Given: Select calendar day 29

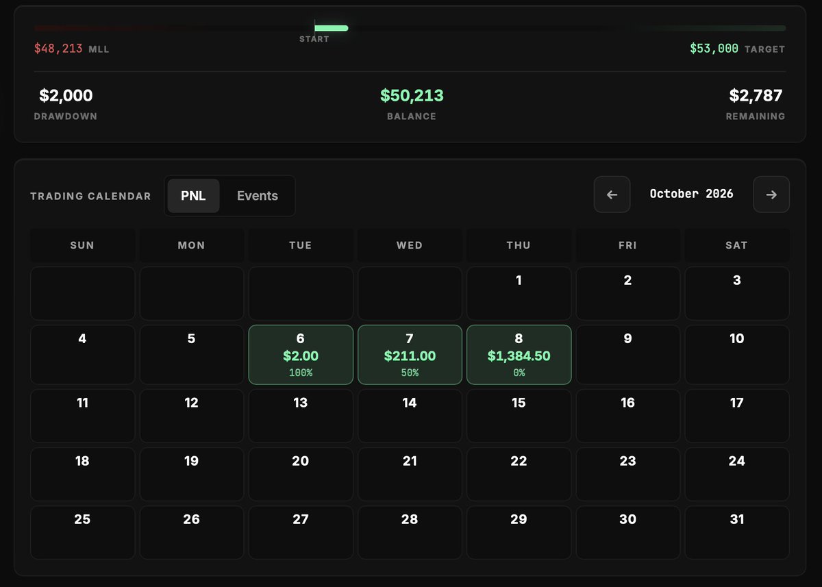Looking at the screenshot, I should coord(519,532).
